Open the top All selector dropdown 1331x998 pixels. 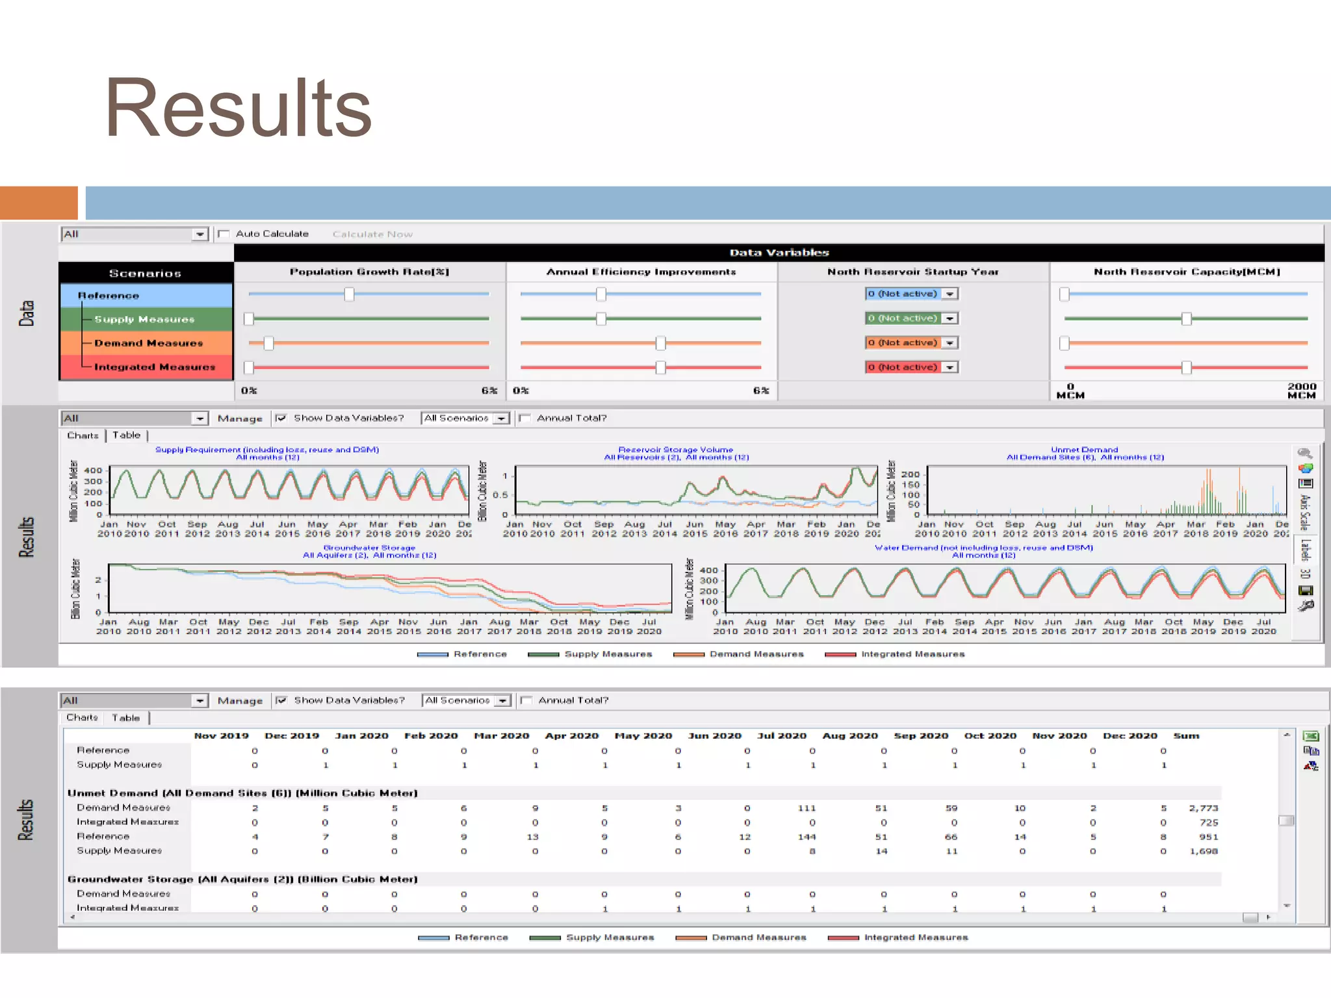coord(200,235)
